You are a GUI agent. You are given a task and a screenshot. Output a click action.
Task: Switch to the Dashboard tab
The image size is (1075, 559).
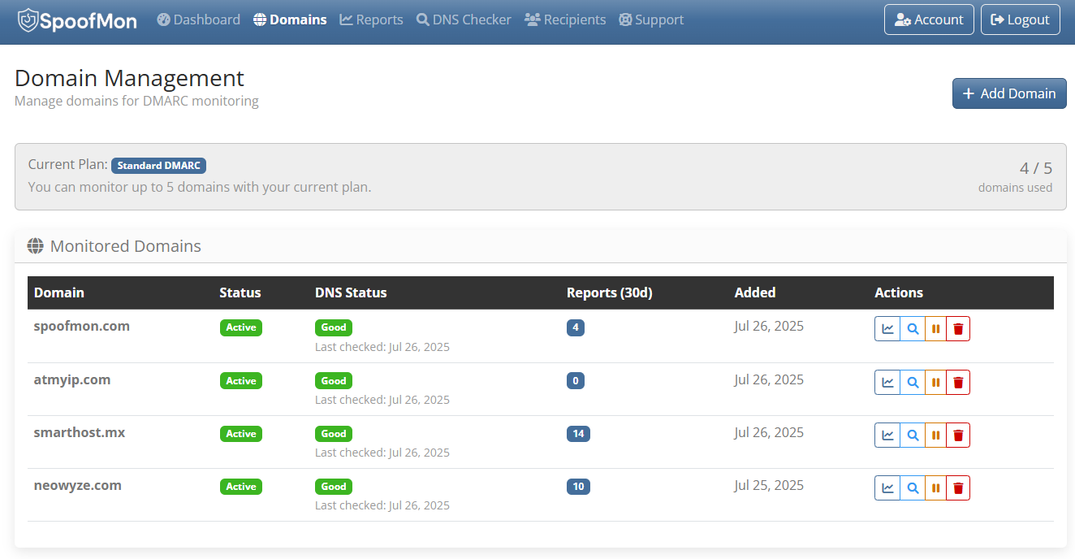(198, 19)
